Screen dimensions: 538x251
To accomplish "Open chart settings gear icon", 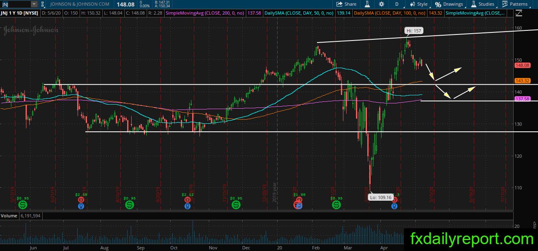I will coord(381,4).
